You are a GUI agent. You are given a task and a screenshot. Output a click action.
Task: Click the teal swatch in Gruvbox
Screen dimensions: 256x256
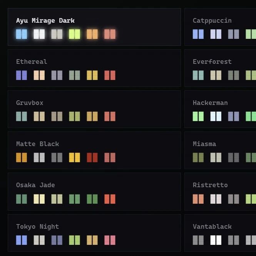22,116
